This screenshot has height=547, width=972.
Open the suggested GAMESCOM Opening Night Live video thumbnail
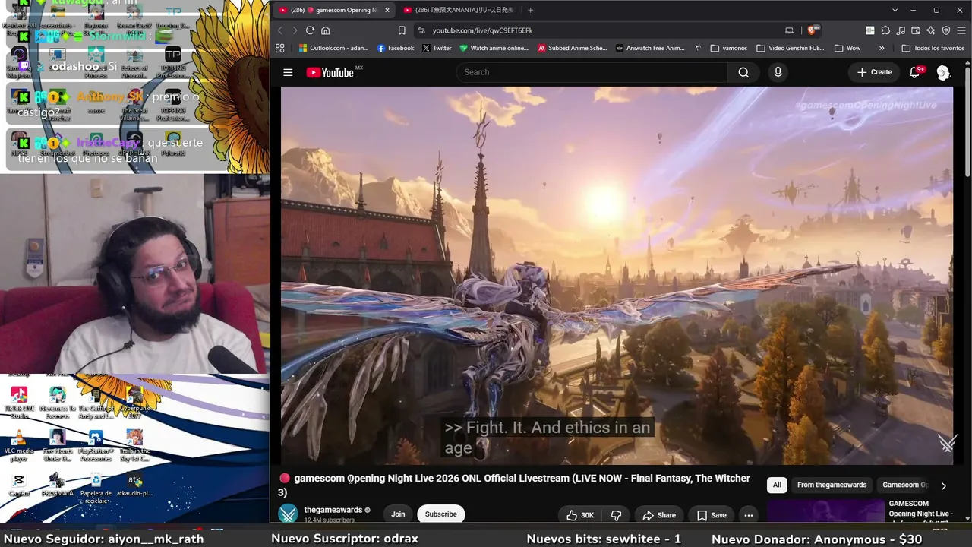(826, 511)
